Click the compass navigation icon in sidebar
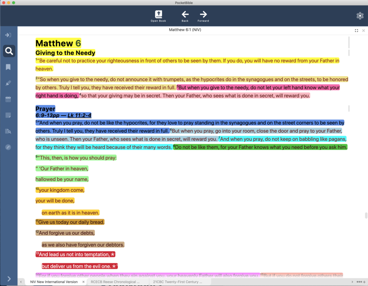368x286 pixels. coord(8,147)
